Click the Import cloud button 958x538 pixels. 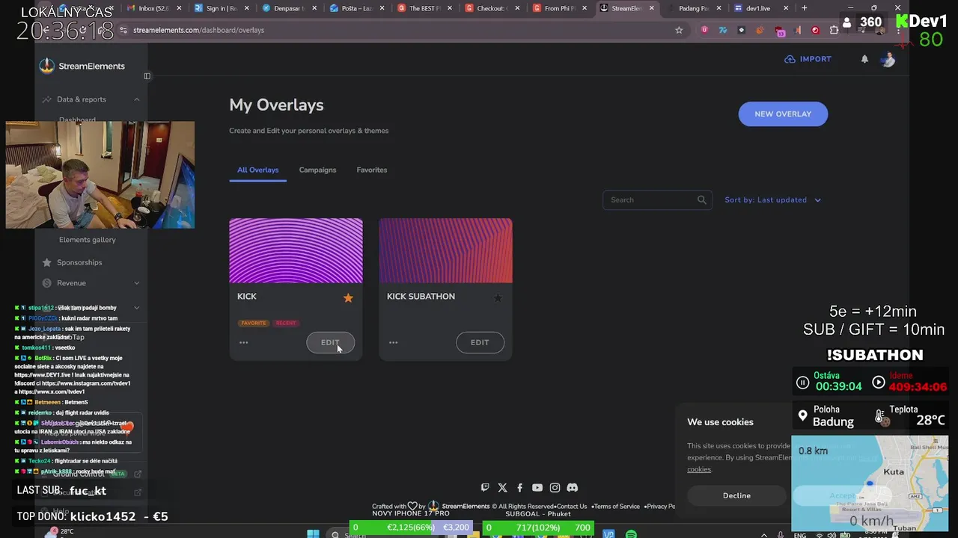(808, 59)
